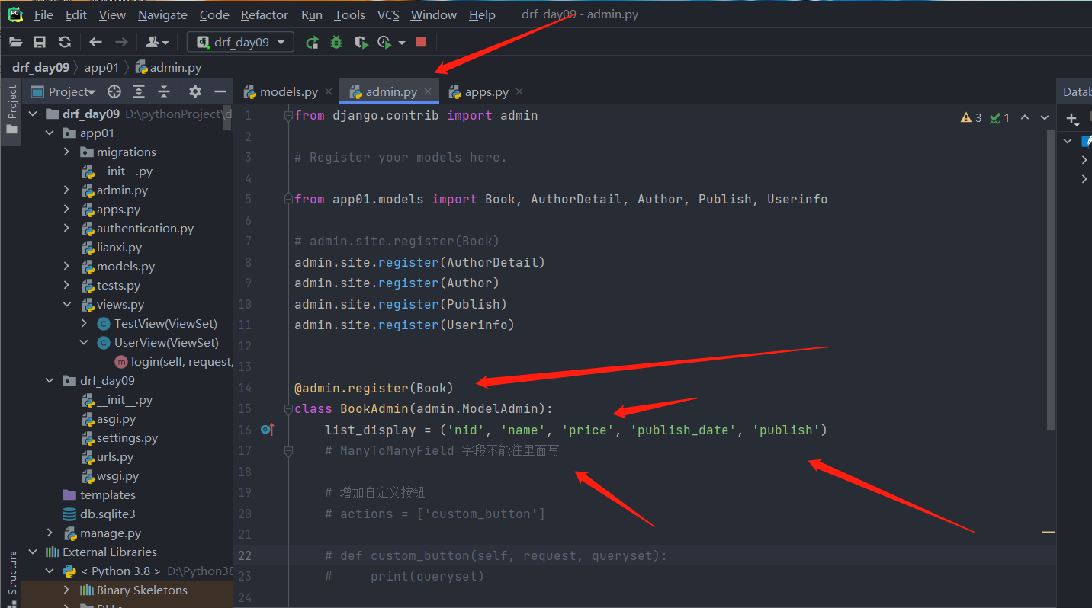Select settings.py in the project tree
The width and height of the screenshot is (1092, 608).
pyautogui.click(x=119, y=438)
